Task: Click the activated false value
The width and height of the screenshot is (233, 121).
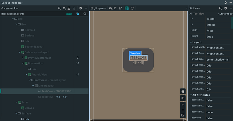Action: pyautogui.click(x=209, y=118)
